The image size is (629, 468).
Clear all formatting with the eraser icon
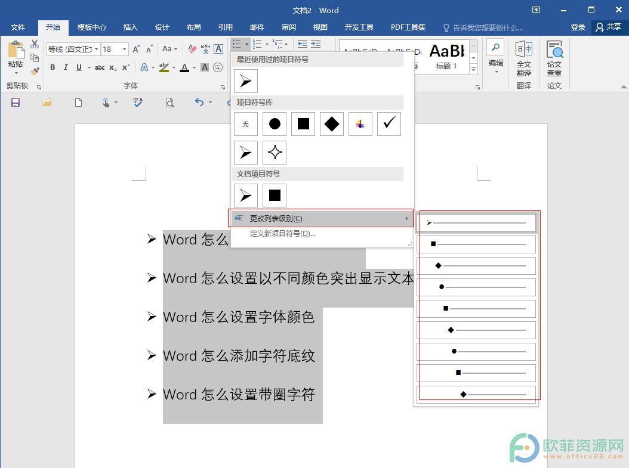[192, 49]
